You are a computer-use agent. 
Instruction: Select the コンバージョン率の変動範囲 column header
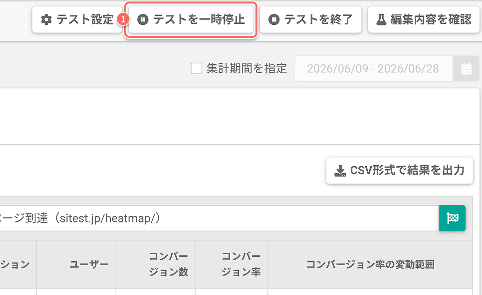point(370,264)
